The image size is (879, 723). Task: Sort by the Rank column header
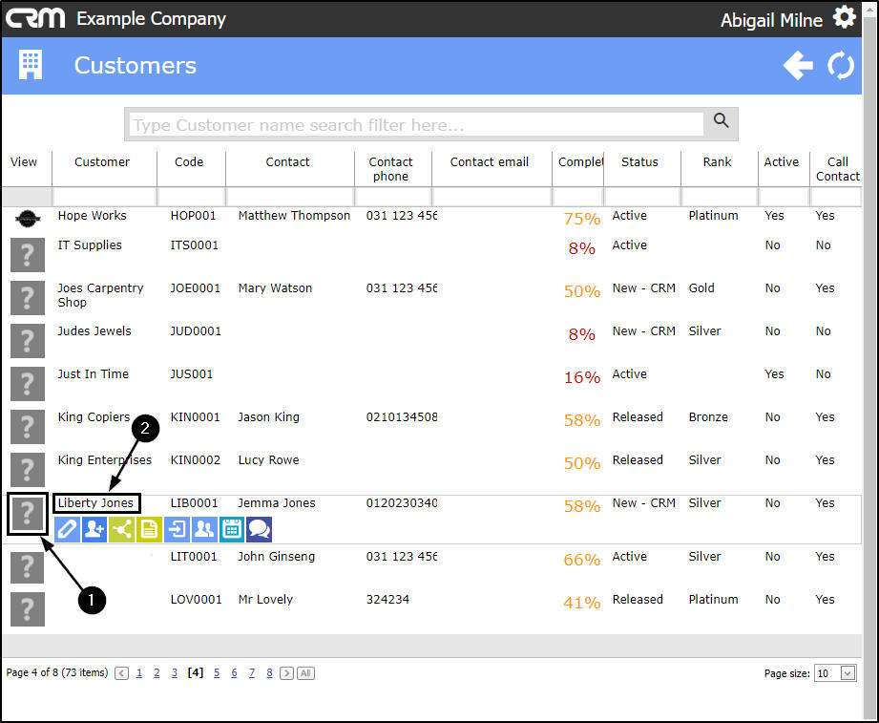coord(717,162)
